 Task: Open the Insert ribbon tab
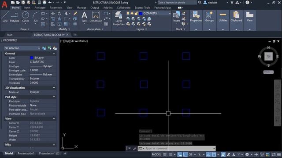tap(27, 8)
